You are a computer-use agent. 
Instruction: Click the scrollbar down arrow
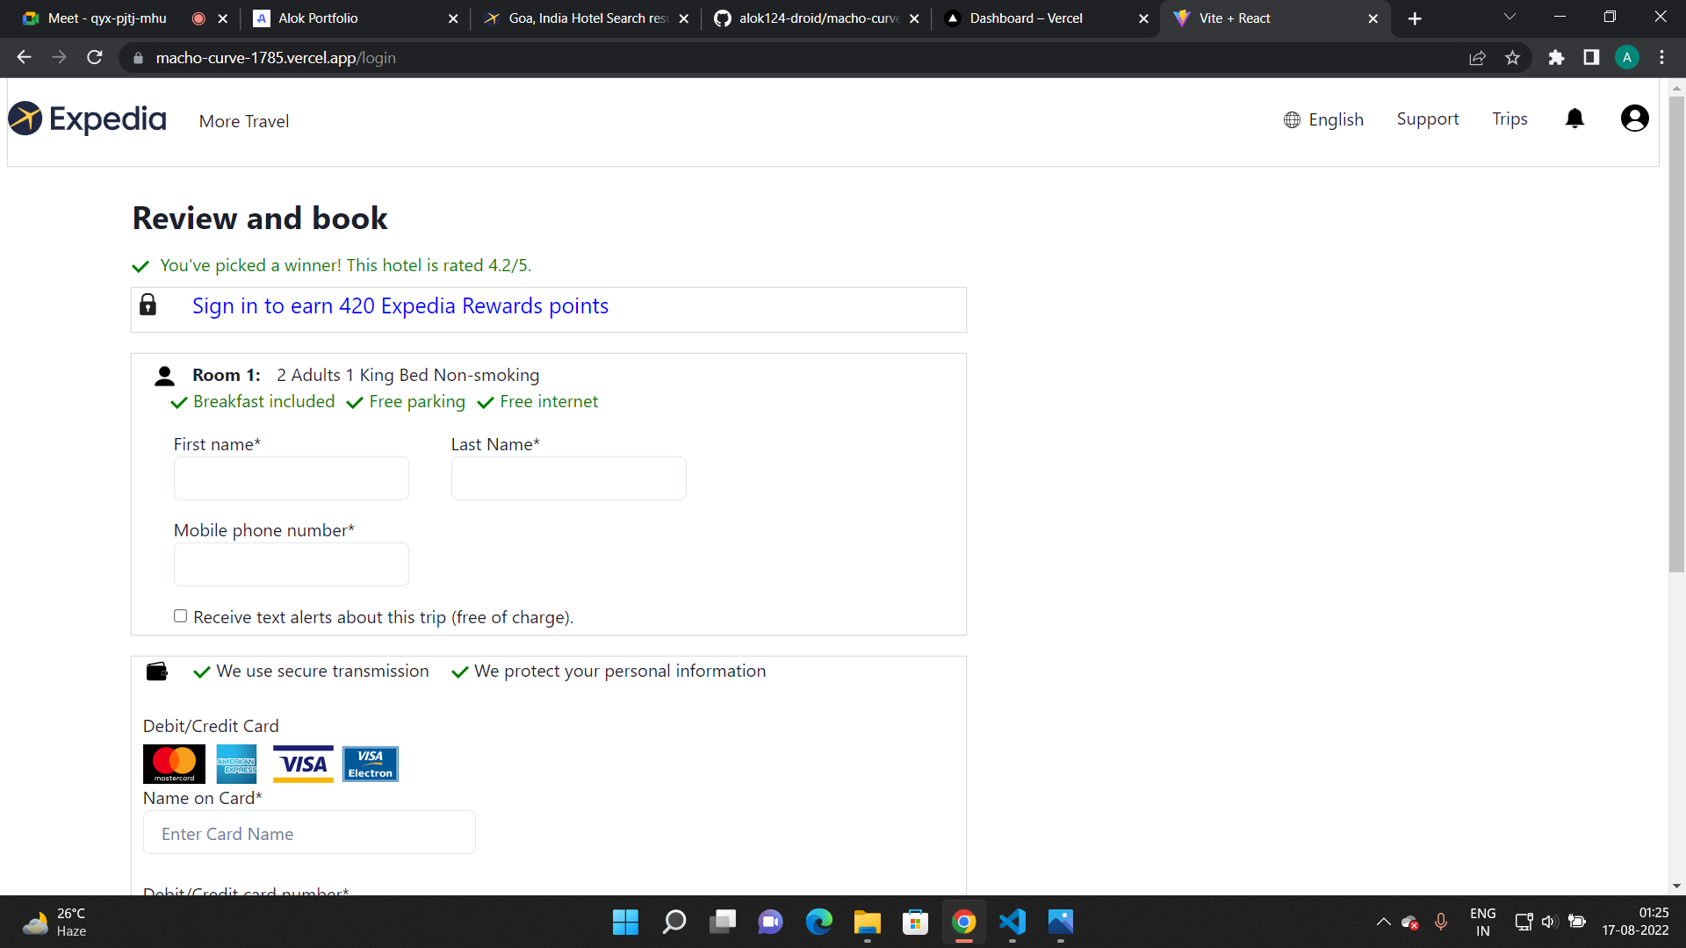(x=1676, y=886)
